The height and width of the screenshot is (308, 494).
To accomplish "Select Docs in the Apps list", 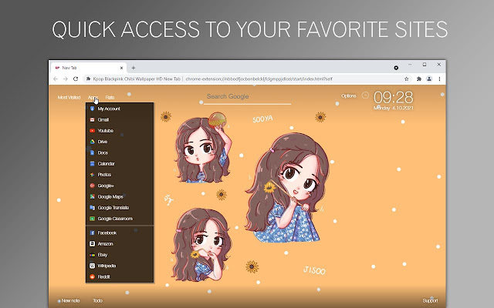I will click(x=120, y=152).
